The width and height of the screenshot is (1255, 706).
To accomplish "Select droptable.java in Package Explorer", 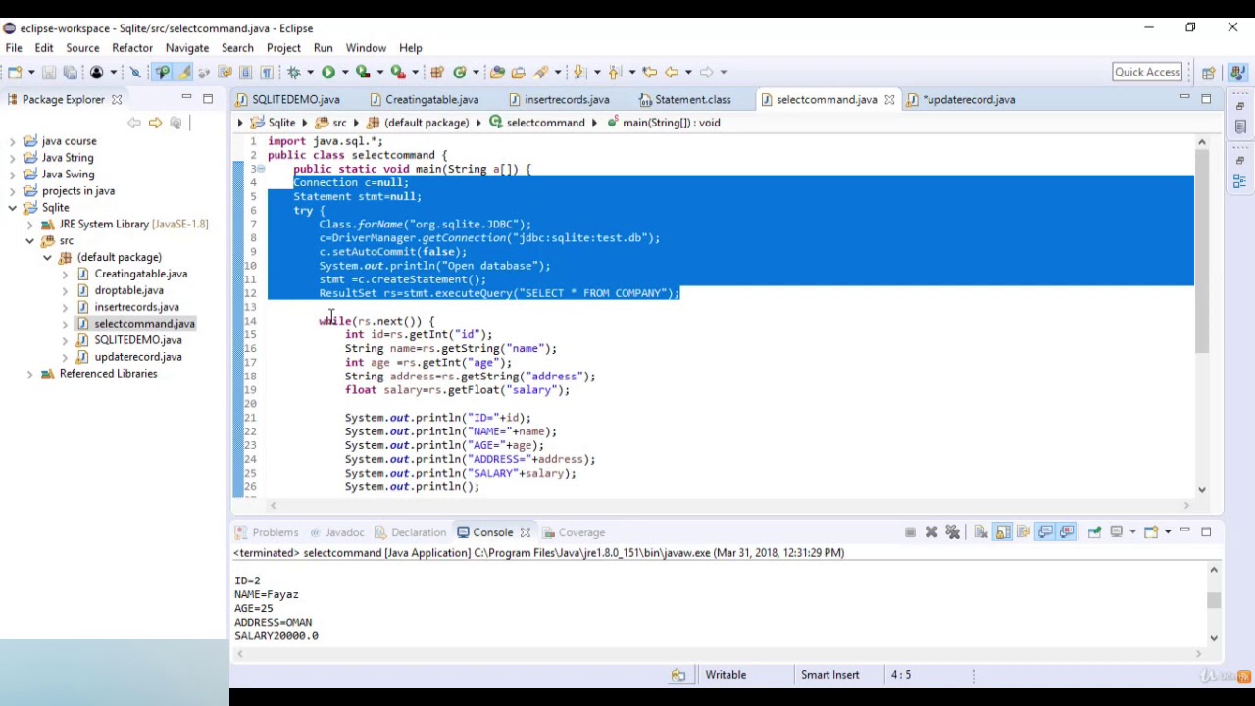I will (128, 289).
